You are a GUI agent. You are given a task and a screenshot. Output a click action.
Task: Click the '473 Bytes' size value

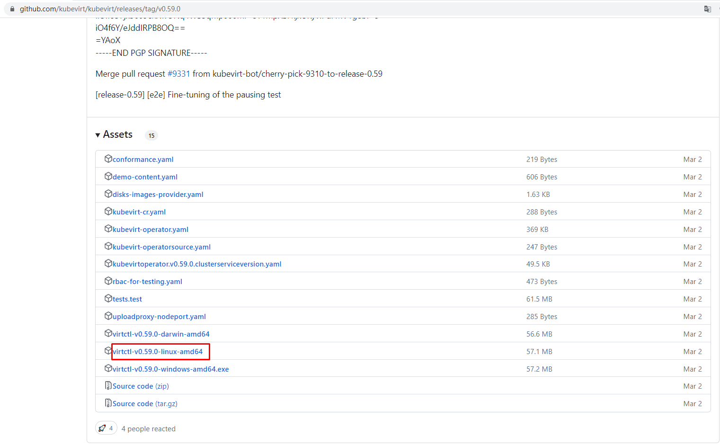(x=542, y=282)
